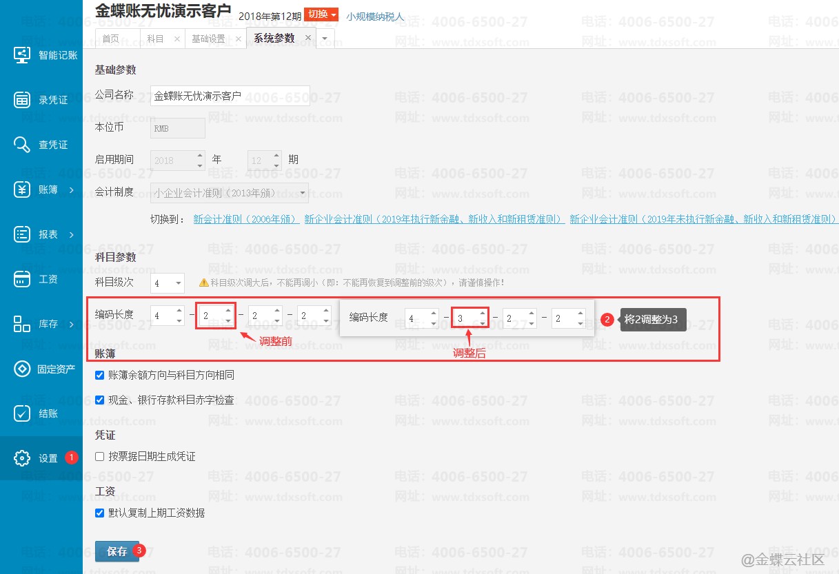
Task: Close the 基础设置 tab
Action: pos(239,39)
